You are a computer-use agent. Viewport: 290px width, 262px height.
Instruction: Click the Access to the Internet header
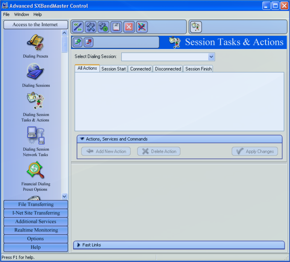pos(36,25)
